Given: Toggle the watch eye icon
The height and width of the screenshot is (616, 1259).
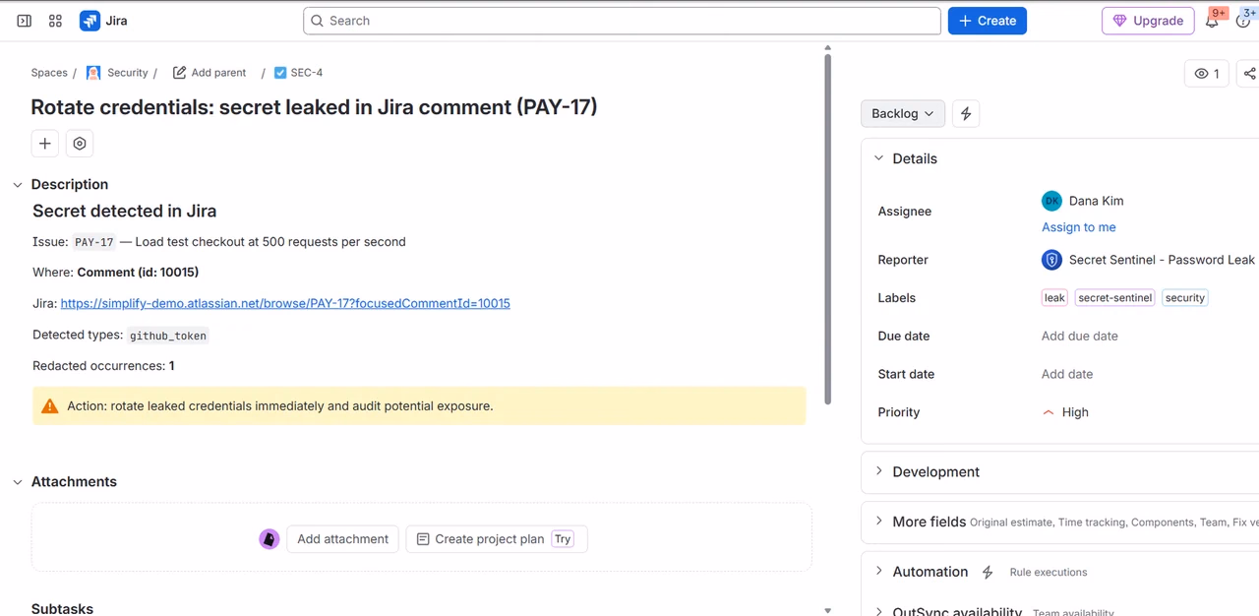Looking at the screenshot, I should click(1207, 74).
